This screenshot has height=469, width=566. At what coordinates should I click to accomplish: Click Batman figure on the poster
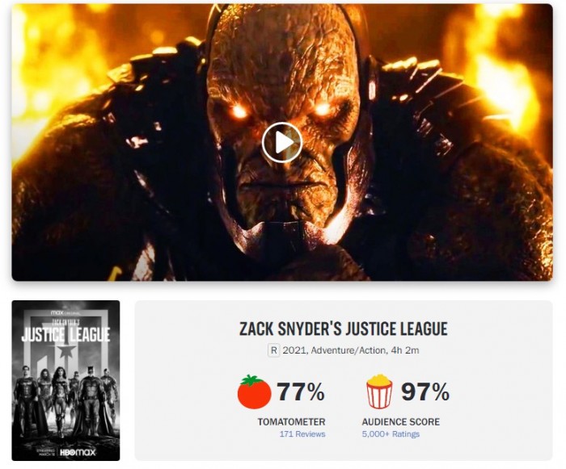91,402
